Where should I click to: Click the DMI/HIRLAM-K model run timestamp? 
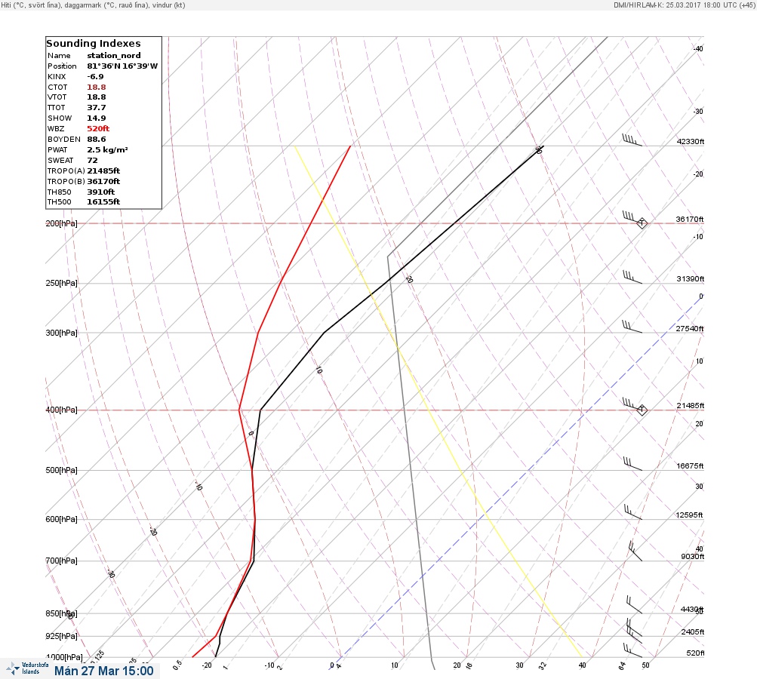[684, 5]
